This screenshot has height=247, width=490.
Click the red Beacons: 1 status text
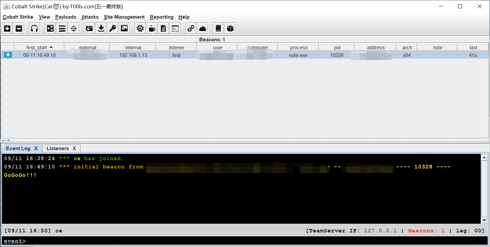426,230
